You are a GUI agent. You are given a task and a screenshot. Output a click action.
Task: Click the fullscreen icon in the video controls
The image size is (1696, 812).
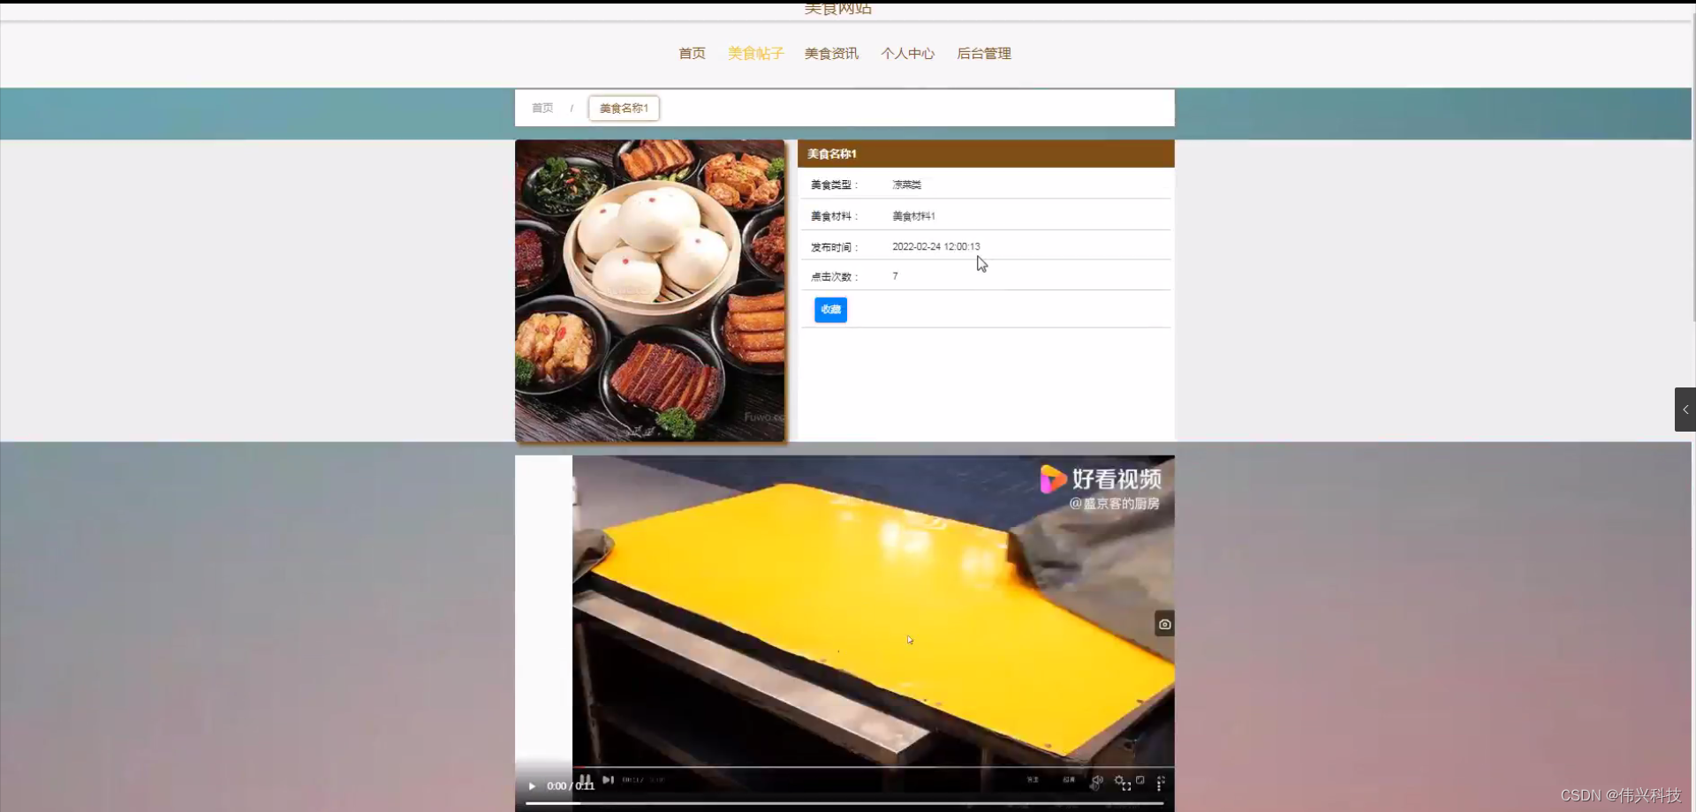1127,787
